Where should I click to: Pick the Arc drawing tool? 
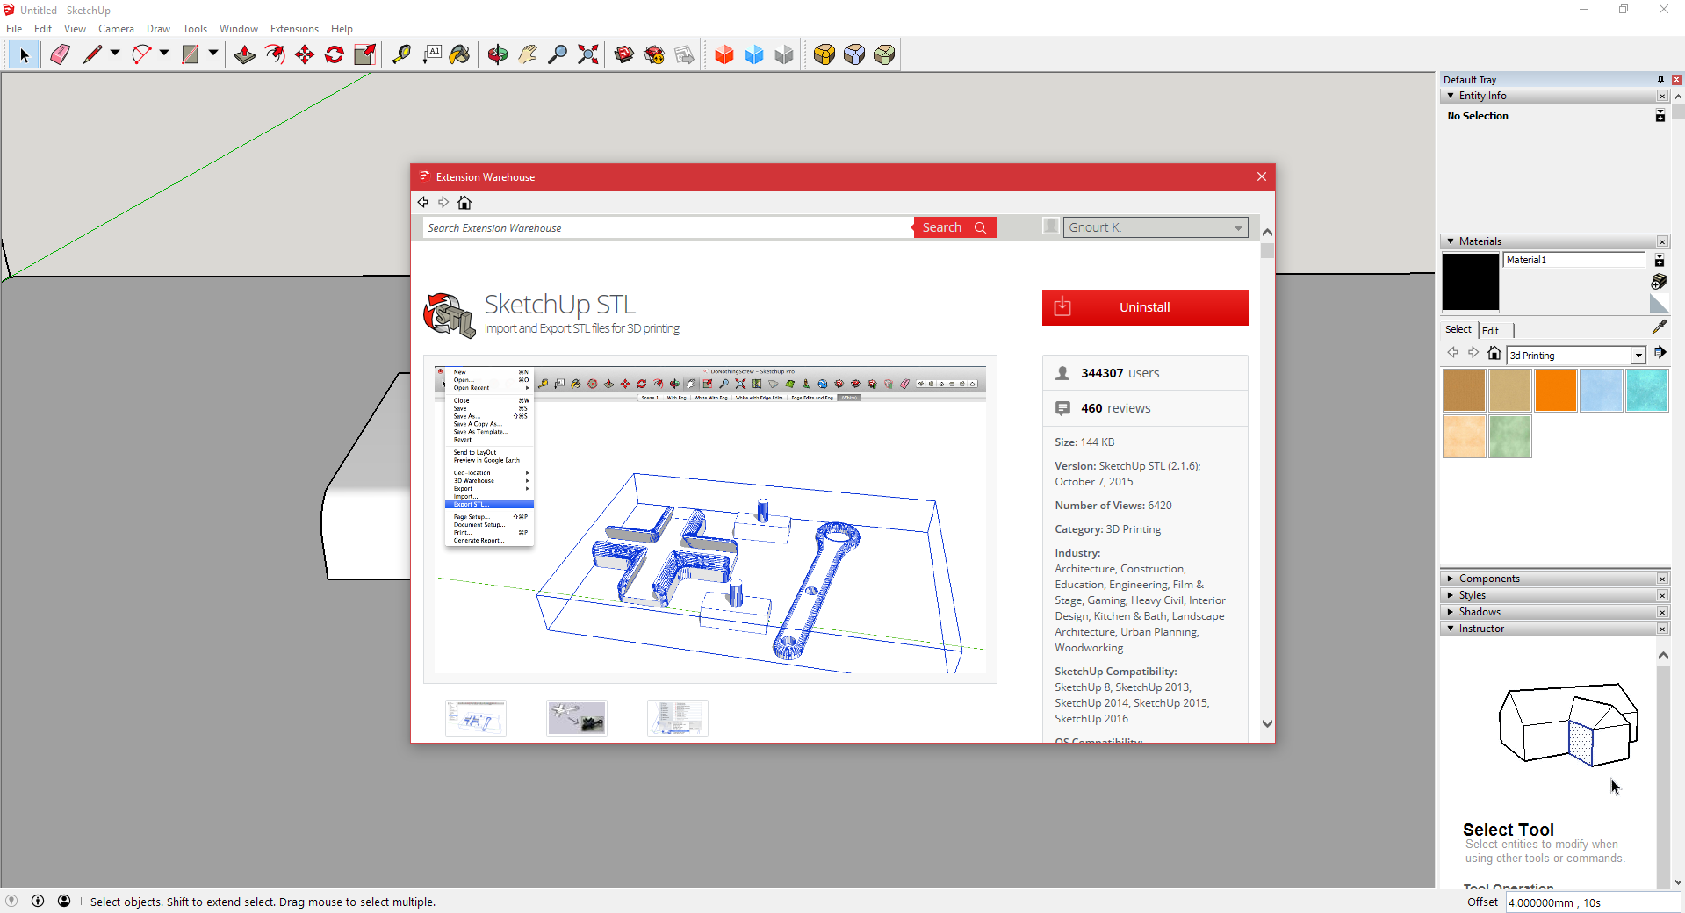[141, 55]
